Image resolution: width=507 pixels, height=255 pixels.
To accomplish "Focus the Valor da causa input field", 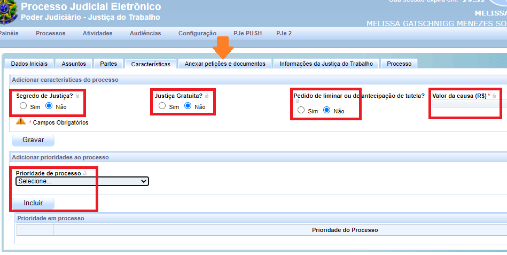I will pyautogui.click(x=468, y=104).
